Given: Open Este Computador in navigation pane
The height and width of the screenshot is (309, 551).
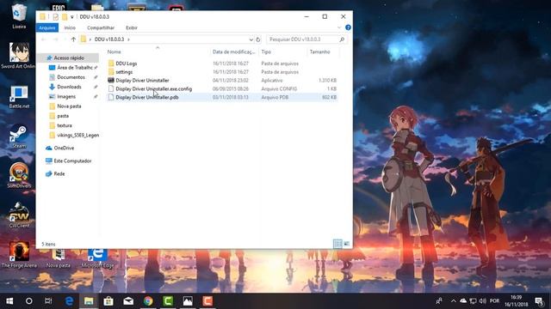Looking at the screenshot, I should click(x=72, y=161).
